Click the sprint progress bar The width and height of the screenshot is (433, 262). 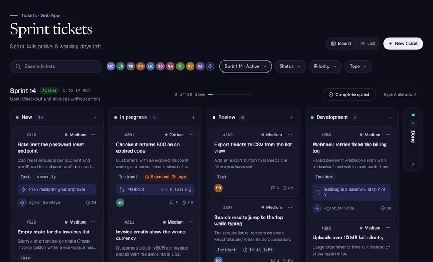pos(229,94)
